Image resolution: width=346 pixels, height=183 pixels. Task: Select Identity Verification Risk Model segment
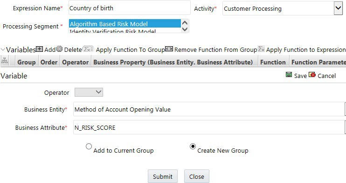pyautogui.click(x=125, y=31)
